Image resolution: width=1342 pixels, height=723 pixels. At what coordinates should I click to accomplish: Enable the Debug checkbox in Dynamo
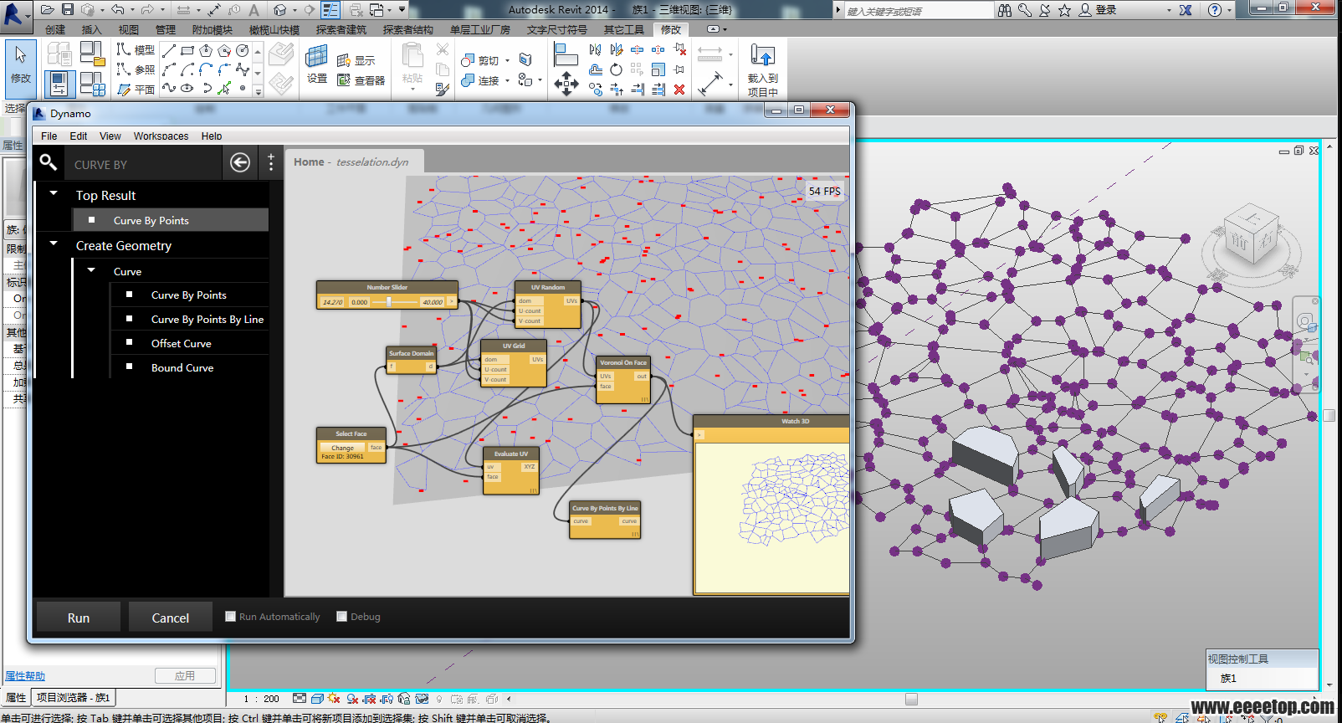click(x=341, y=617)
